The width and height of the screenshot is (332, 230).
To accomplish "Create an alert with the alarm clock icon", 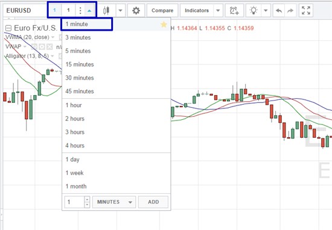I will [234, 10].
